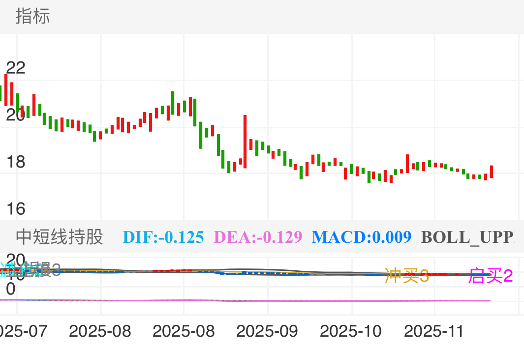The image size is (524, 348).
Task: Click the DEA:-0.129 readout
Action: tap(258, 237)
